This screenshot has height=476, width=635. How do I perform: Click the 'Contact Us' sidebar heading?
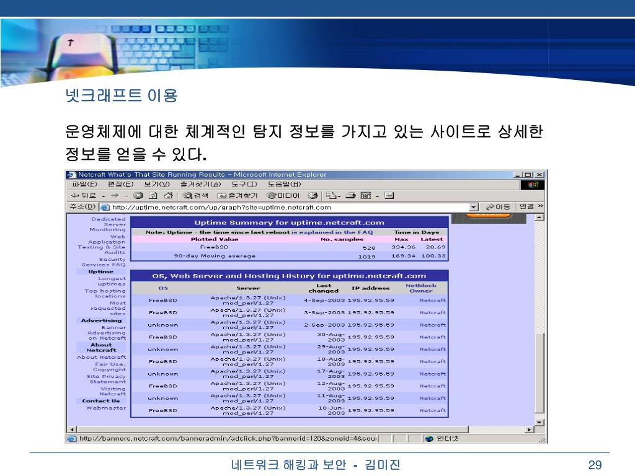(x=101, y=401)
